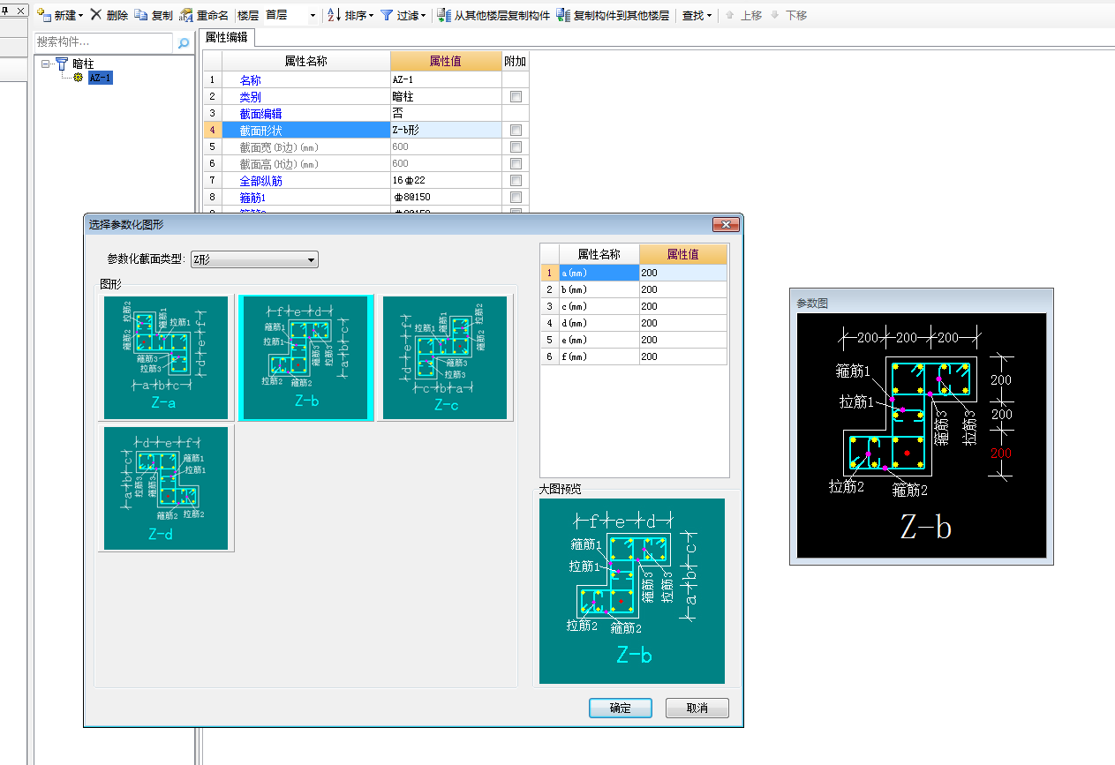Click the 截面编辑 property label
This screenshot has width=1115, height=765.
pyautogui.click(x=261, y=114)
